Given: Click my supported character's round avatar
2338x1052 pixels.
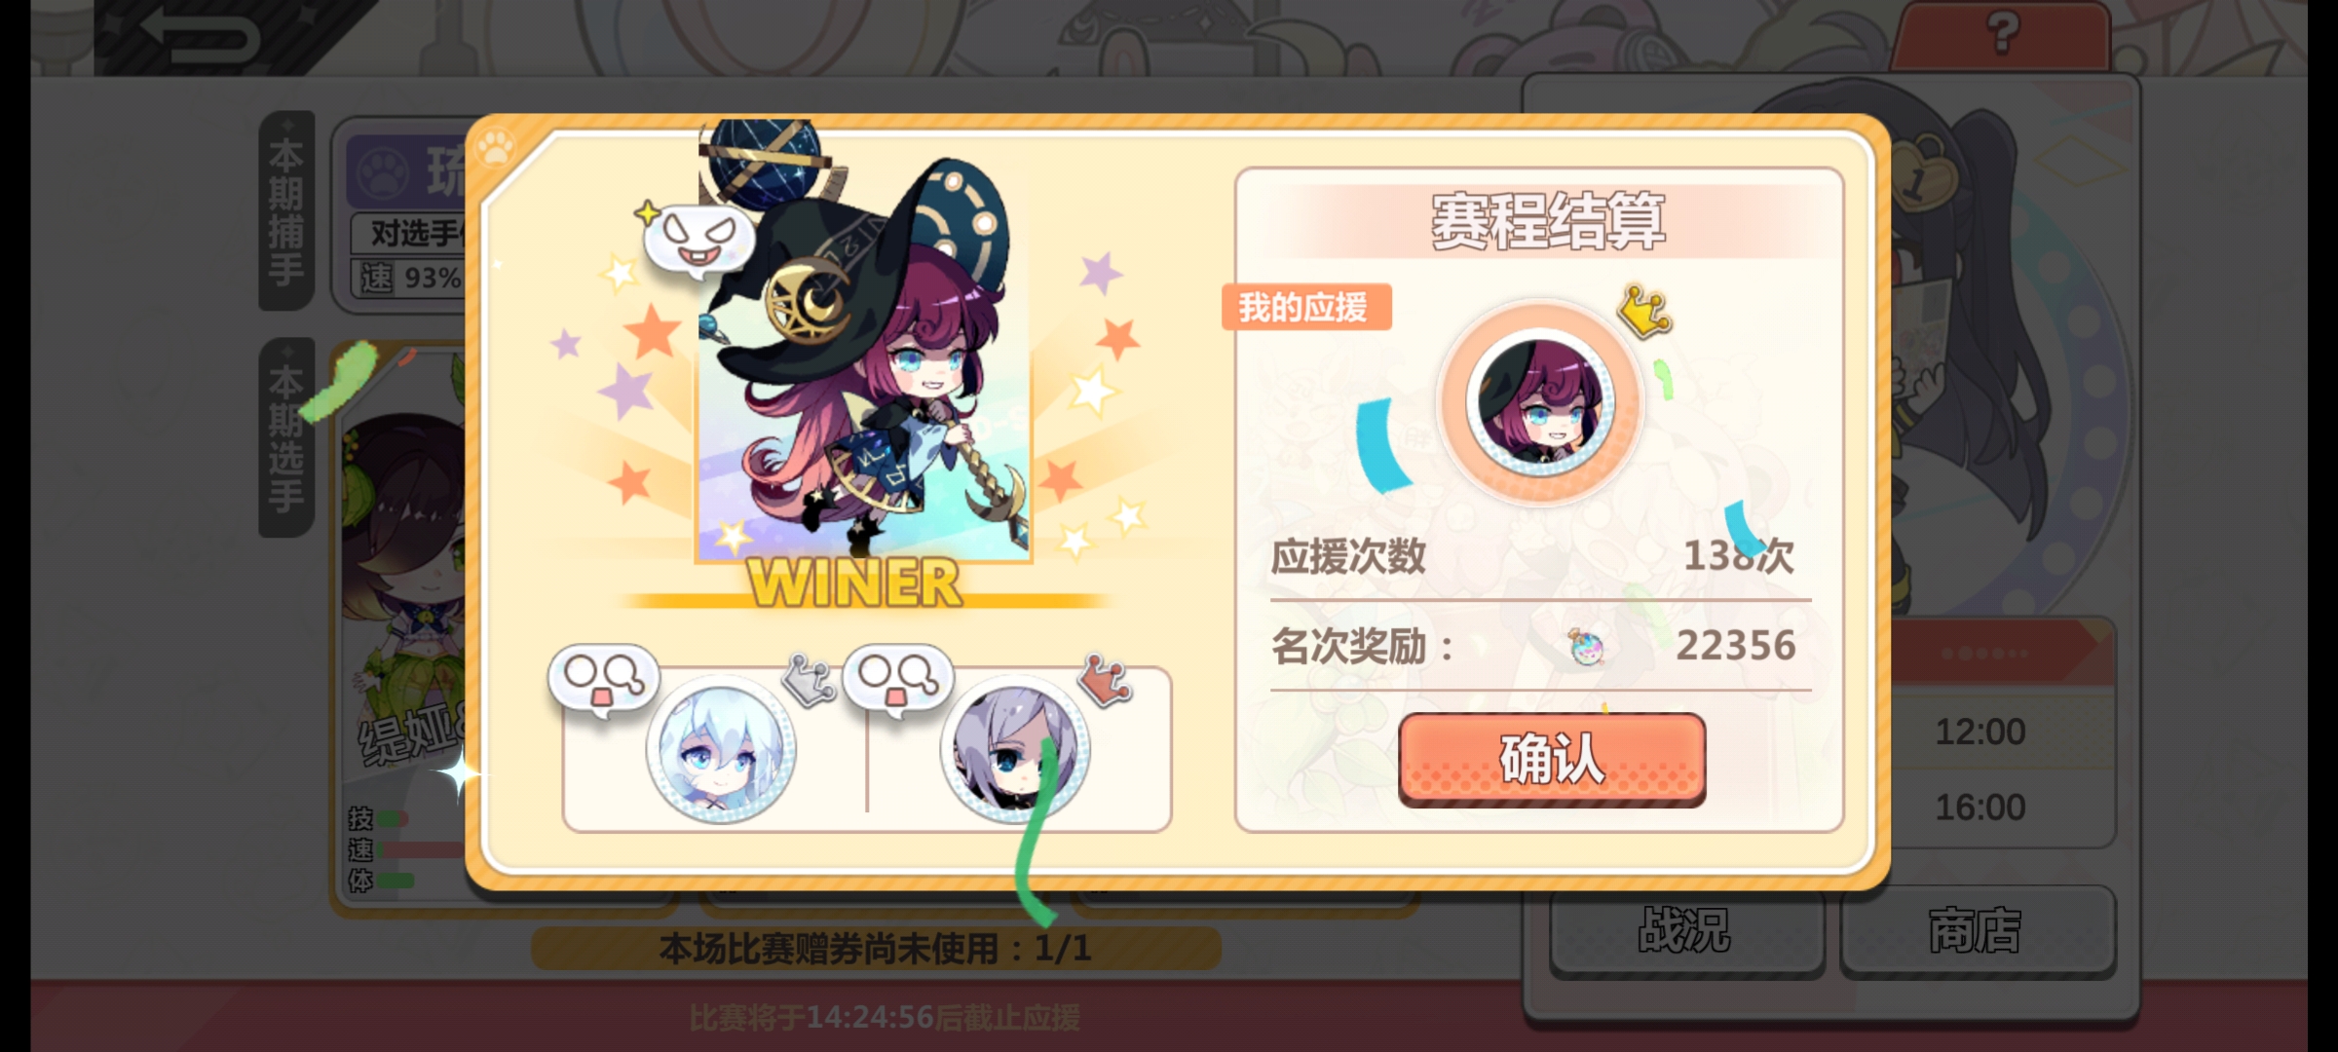Looking at the screenshot, I should click(x=1540, y=401).
